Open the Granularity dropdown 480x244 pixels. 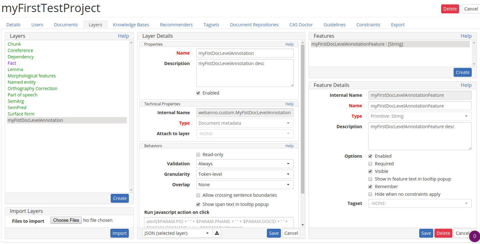[245, 174]
